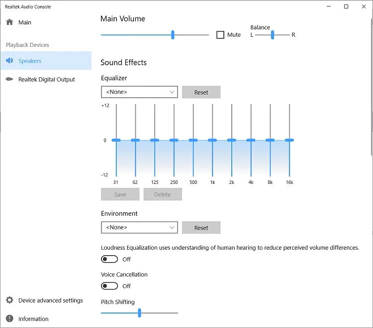Click the +12 equalizer scale label
The width and height of the screenshot is (373, 328).
pos(105,105)
